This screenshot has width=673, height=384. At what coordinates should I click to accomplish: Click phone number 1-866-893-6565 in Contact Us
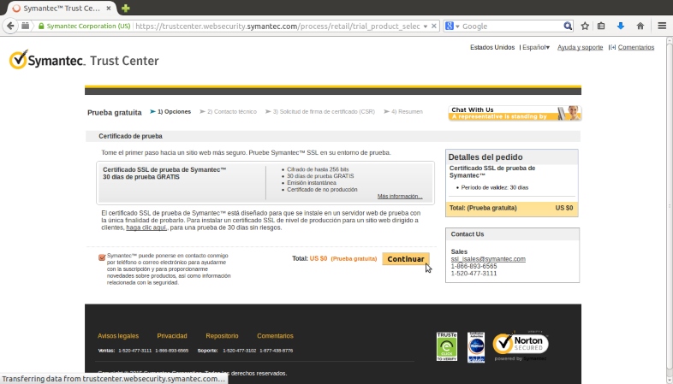point(473,266)
